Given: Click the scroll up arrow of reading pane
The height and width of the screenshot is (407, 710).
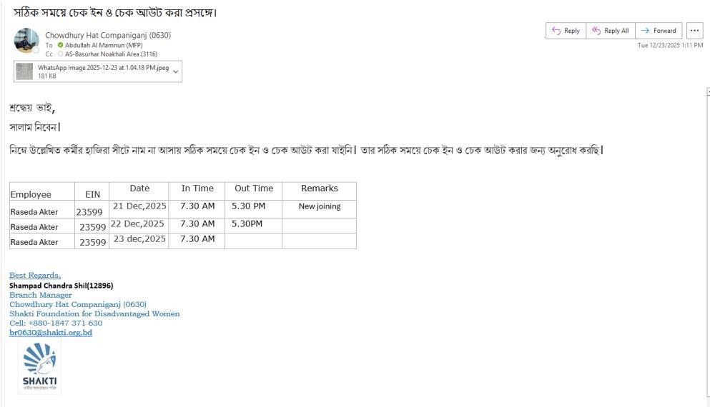Looking at the screenshot, I should pos(708,92).
